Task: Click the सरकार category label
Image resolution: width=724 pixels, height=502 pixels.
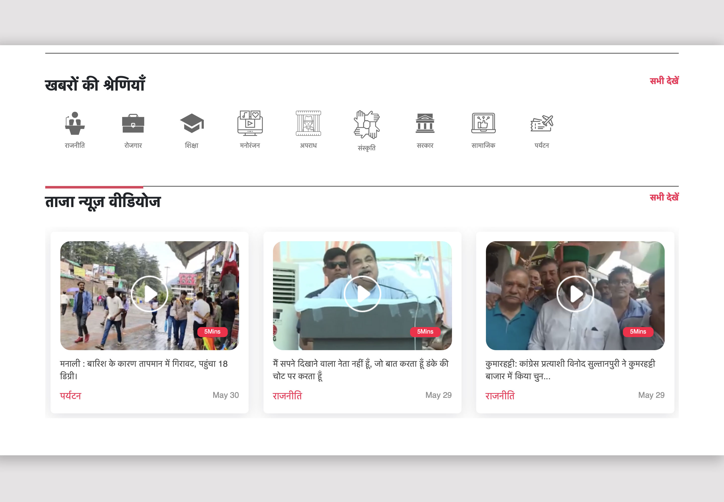Action: pos(425,145)
